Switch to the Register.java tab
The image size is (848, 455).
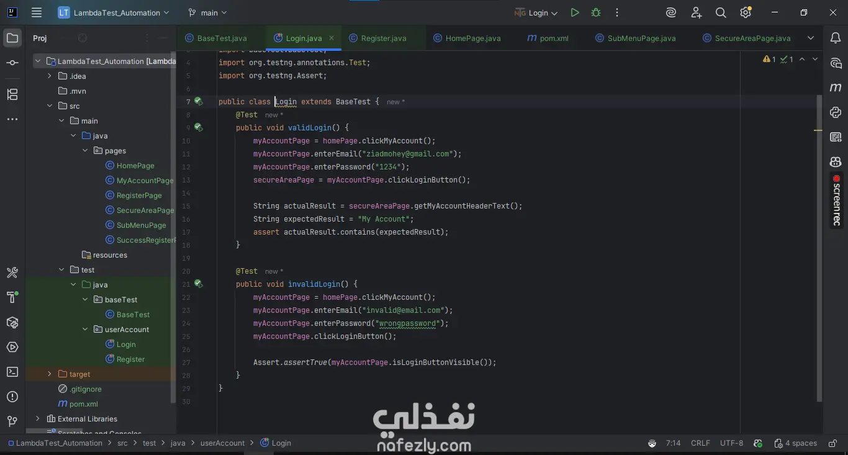(x=378, y=38)
